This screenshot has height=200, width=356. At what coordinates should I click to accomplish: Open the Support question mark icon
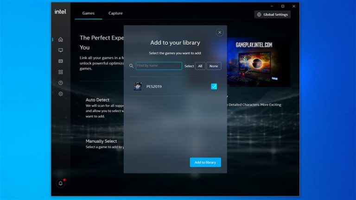(x=60, y=83)
